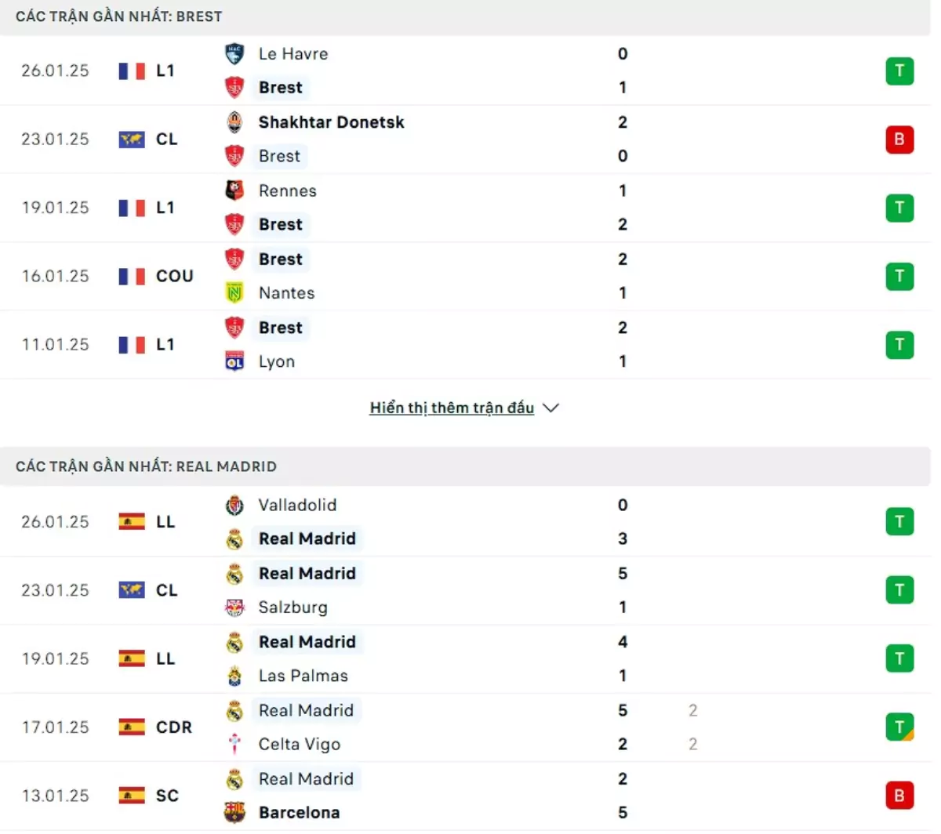
Task: Click the red B badge for Shakhtar match
Action: tap(899, 140)
